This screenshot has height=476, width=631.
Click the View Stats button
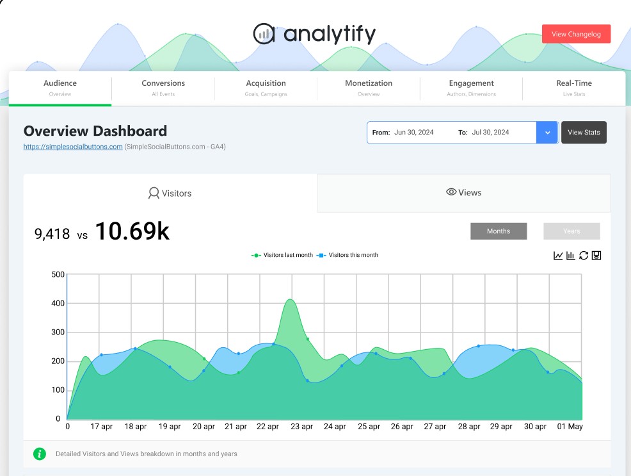(584, 133)
